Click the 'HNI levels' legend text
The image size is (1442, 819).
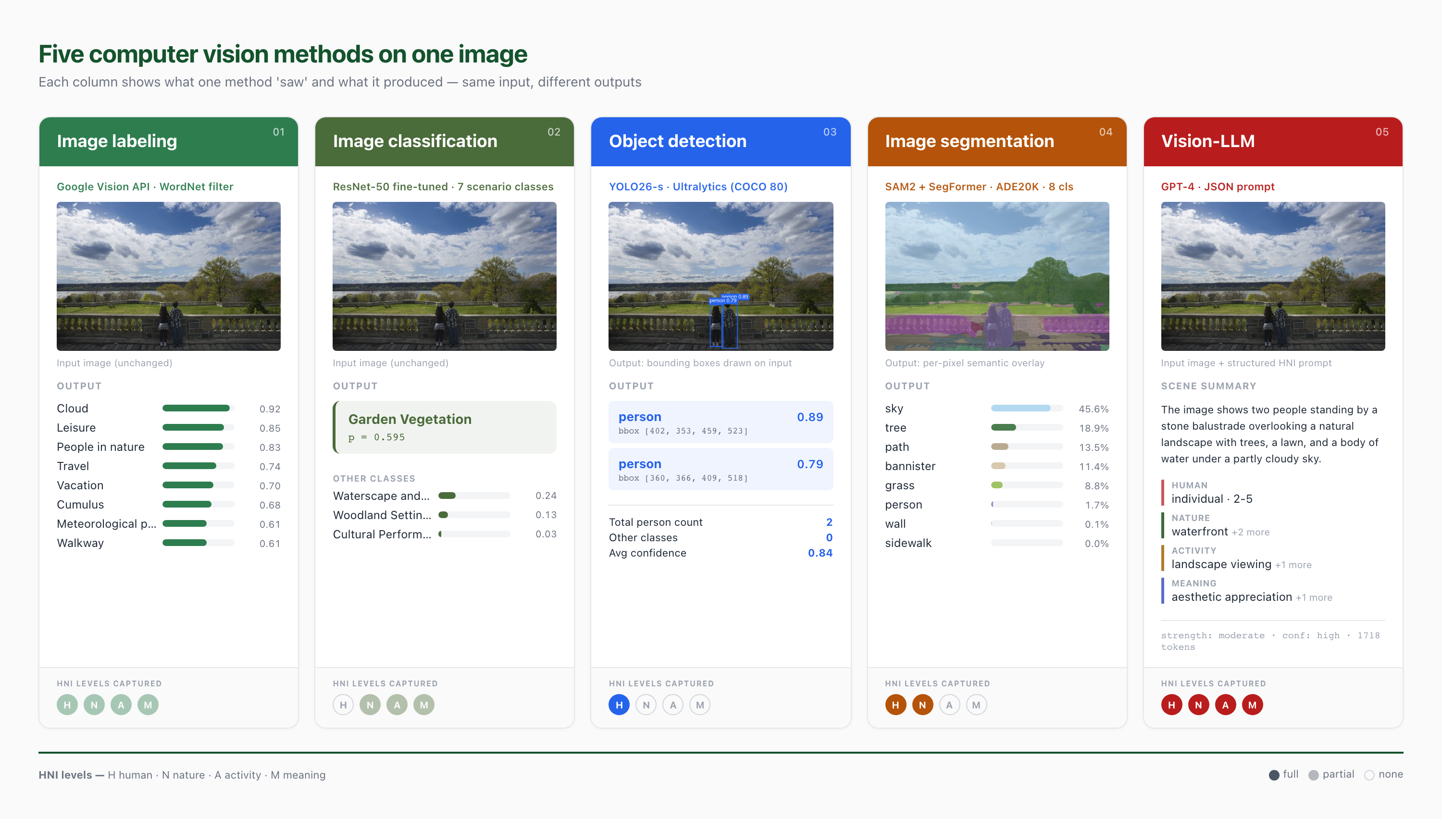pyautogui.click(x=182, y=775)
